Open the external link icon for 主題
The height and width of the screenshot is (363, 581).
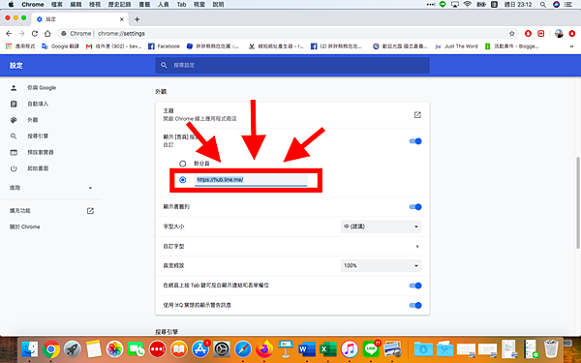tap(417, 115)
